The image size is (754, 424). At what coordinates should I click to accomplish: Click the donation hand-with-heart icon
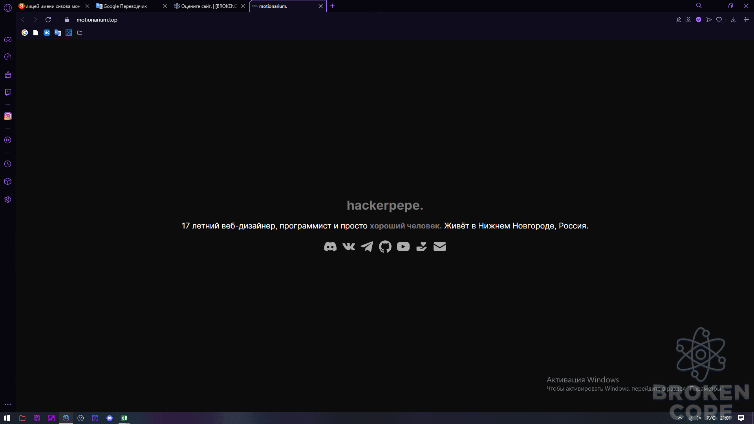(x=421, y=247)
